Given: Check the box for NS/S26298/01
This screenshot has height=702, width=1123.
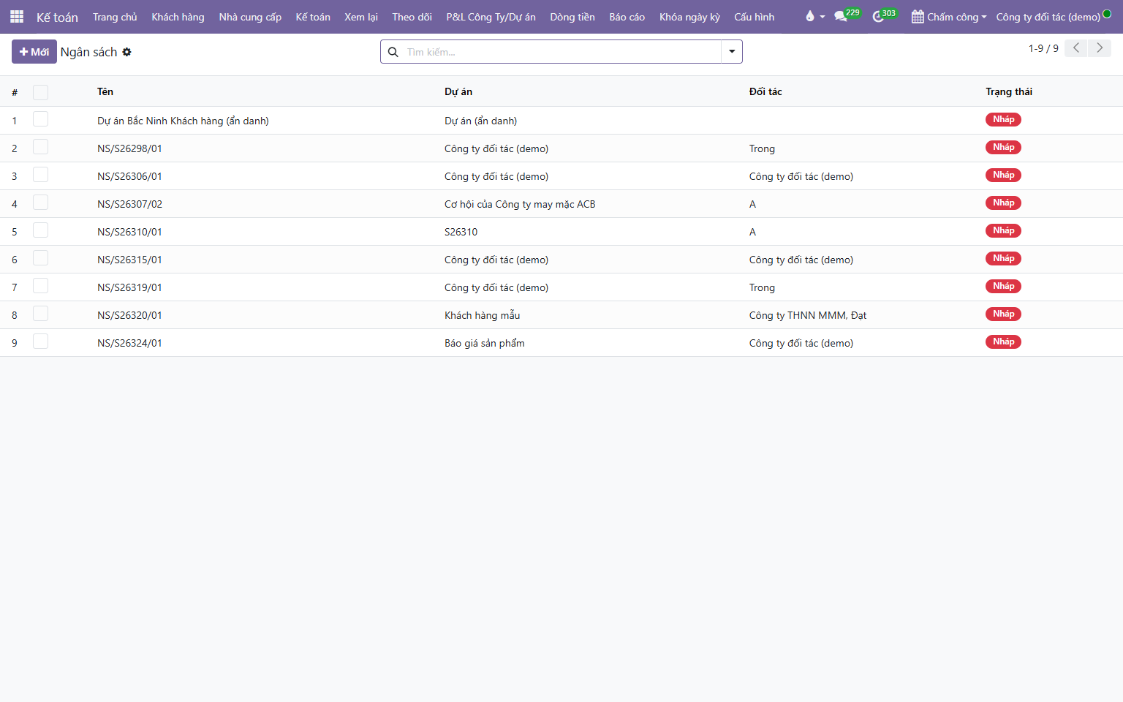Looking at the screenshot, I should [x=40, y=147].
